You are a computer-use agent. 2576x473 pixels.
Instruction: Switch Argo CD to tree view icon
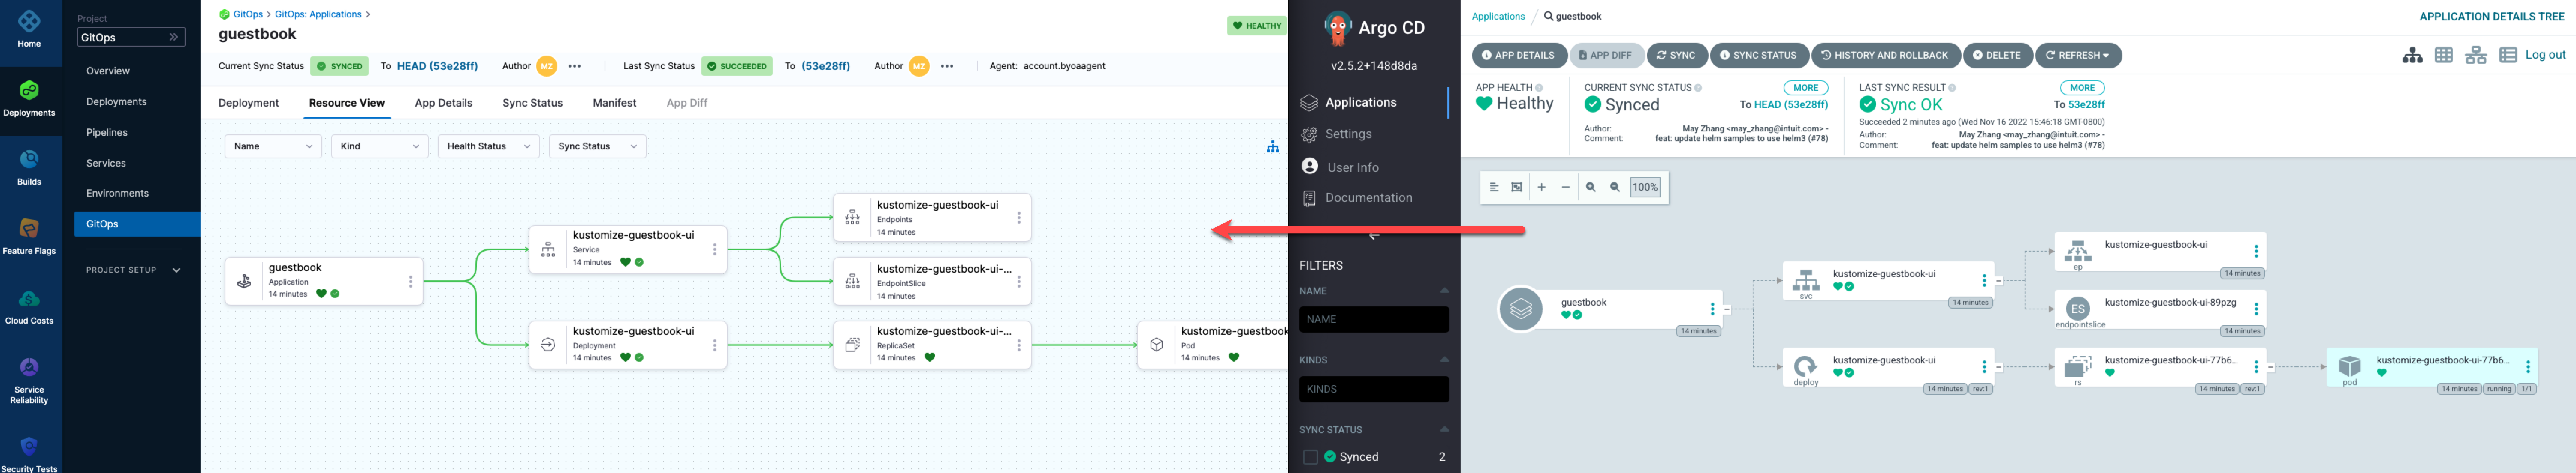coord(2412,55)
